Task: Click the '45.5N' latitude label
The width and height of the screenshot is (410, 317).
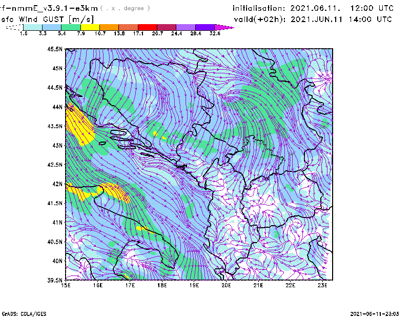Action: click(55, 49)
